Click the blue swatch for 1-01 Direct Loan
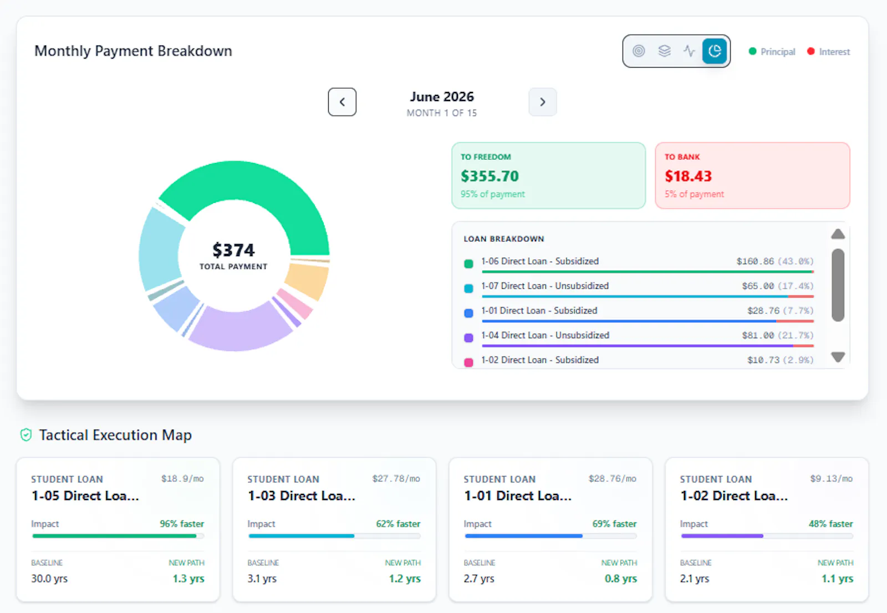This screenshot has width=887, height=613. click(468, 313)
